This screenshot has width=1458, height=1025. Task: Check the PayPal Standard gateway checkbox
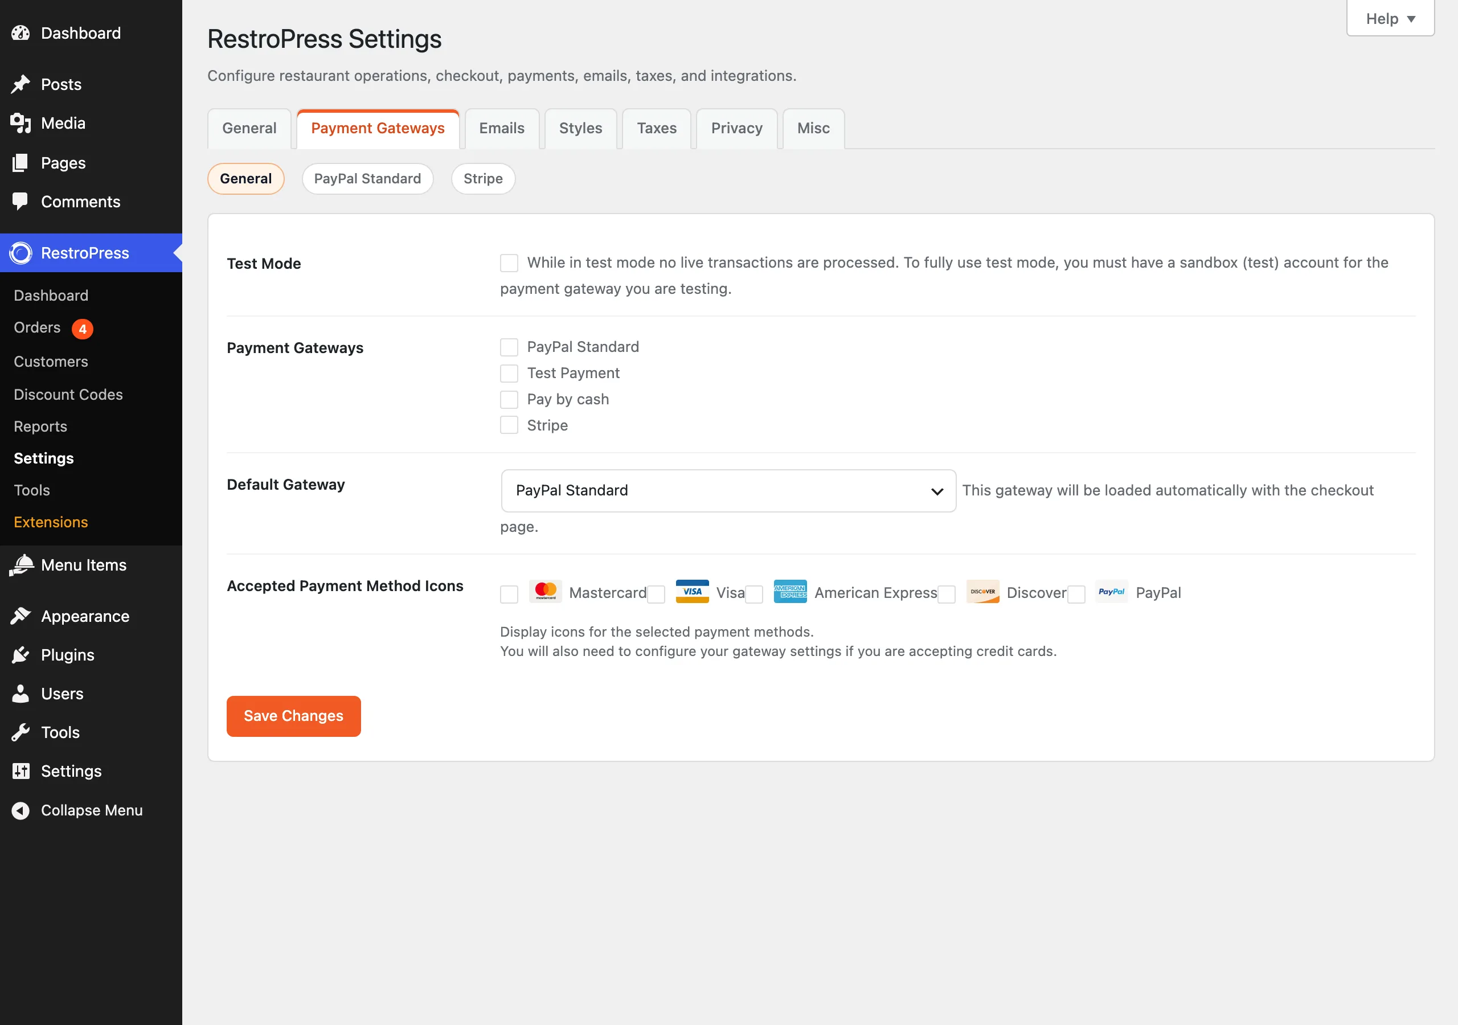tap(509, 347)
